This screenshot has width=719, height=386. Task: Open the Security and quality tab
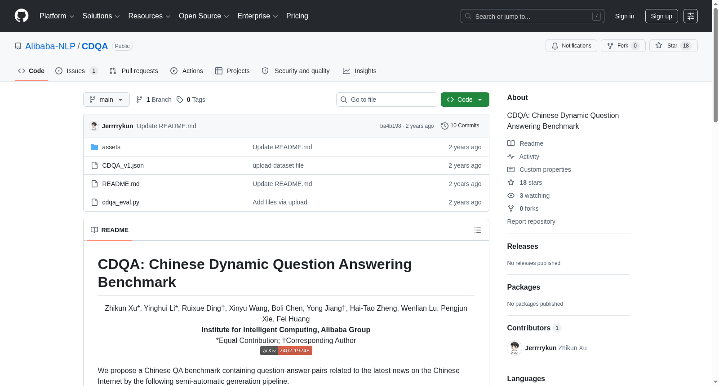(x=296, y=71)
